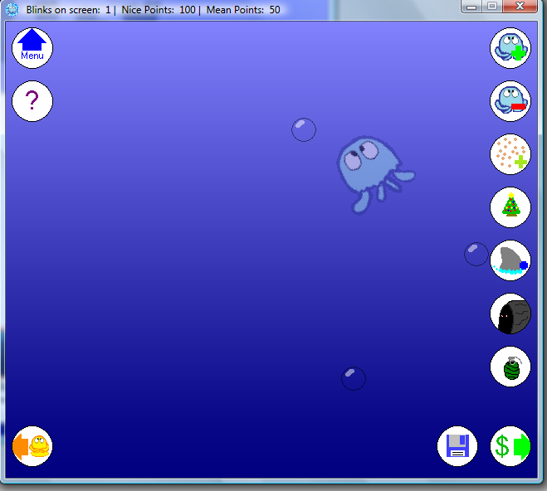Minimize the game window

pyautogui.click(x=471, y=7)
